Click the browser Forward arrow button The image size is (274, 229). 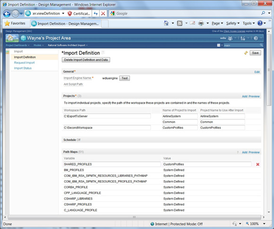coord(15,14)
